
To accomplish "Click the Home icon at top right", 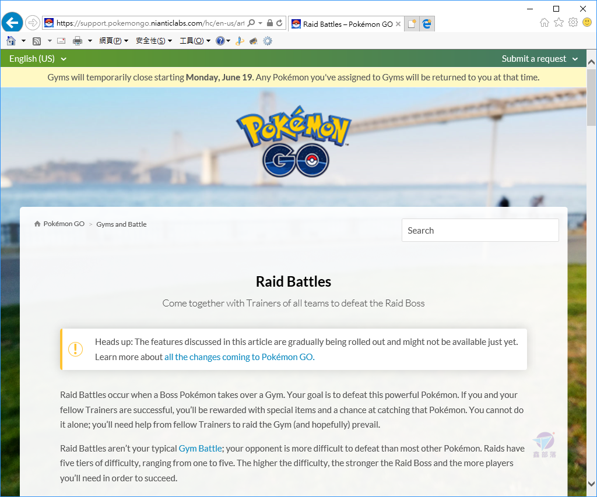I will tap(545, 23).
